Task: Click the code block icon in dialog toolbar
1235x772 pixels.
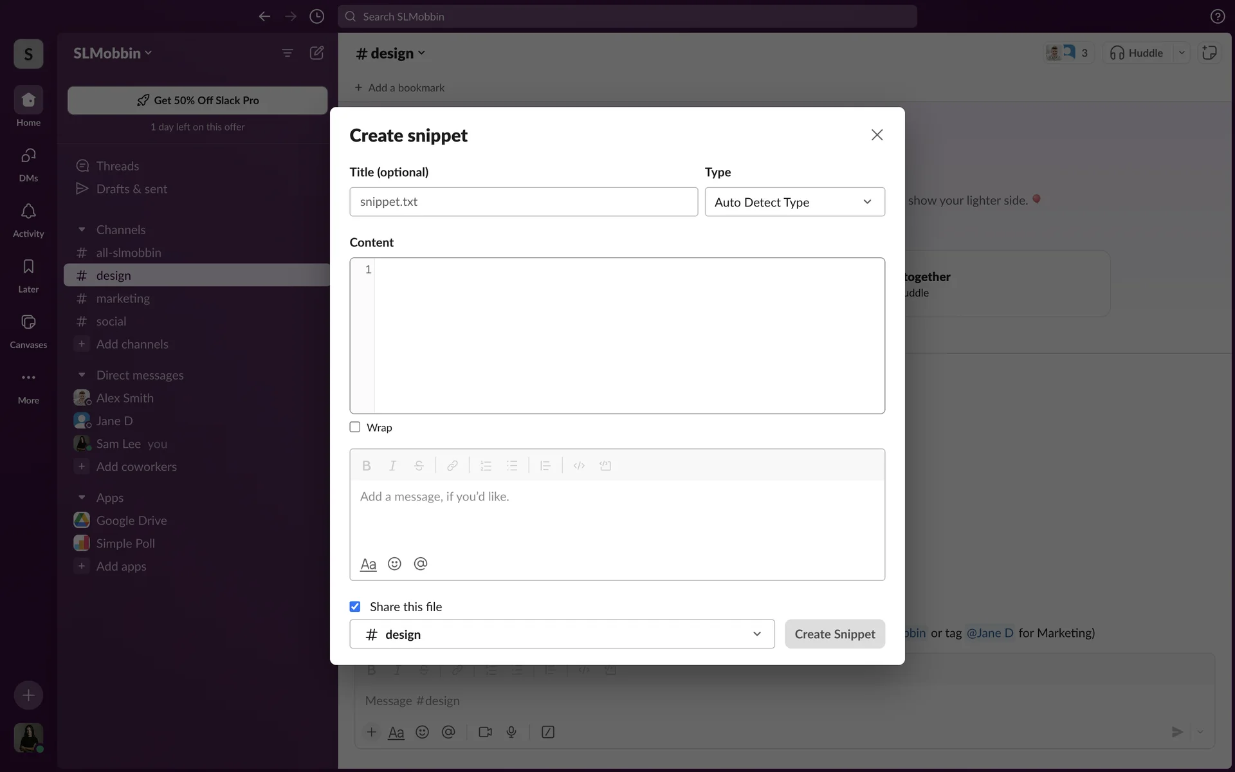Action: [x=605, y=466]
